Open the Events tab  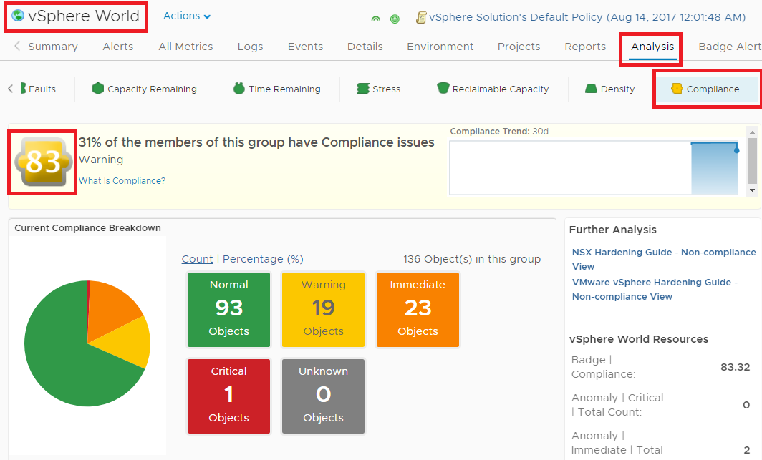[305, 47]
